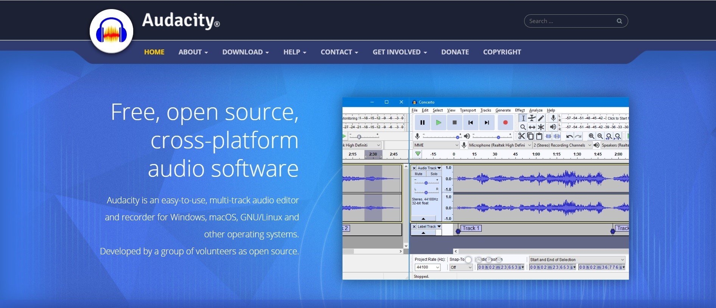Expand the GET INVOLVED navigation menu
The height and width of the screenshot is (308, 716).
point(400,52)
